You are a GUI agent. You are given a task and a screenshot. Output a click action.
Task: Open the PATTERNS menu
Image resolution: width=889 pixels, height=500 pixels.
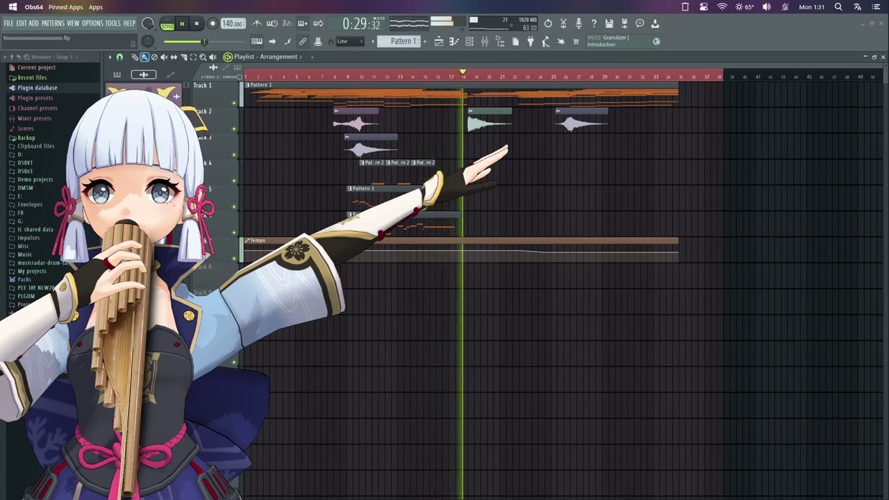tap(53, 24)
